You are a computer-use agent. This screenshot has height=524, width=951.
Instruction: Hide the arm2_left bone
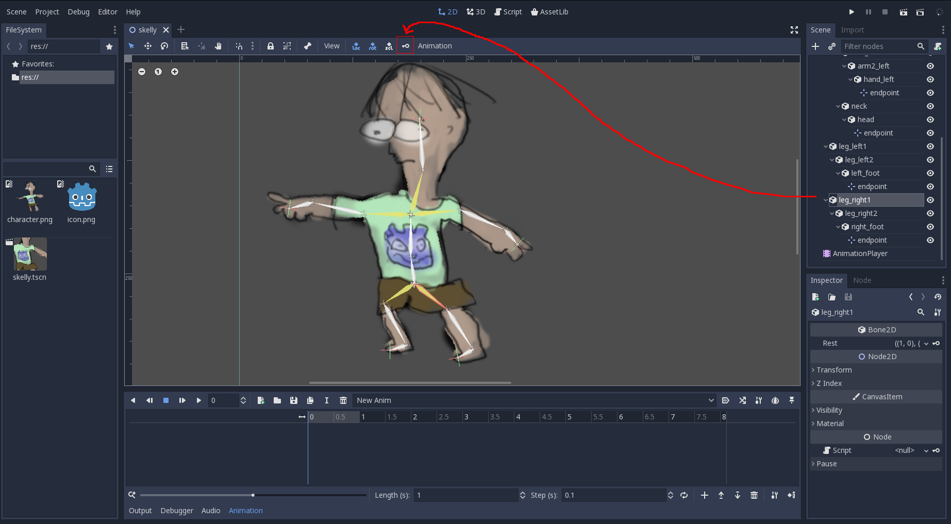click(x=930, y=66)
